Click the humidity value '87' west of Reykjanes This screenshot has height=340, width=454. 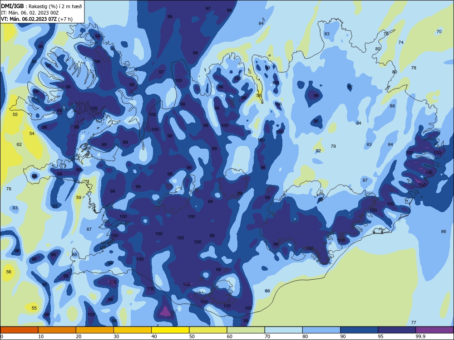point(89,229)
